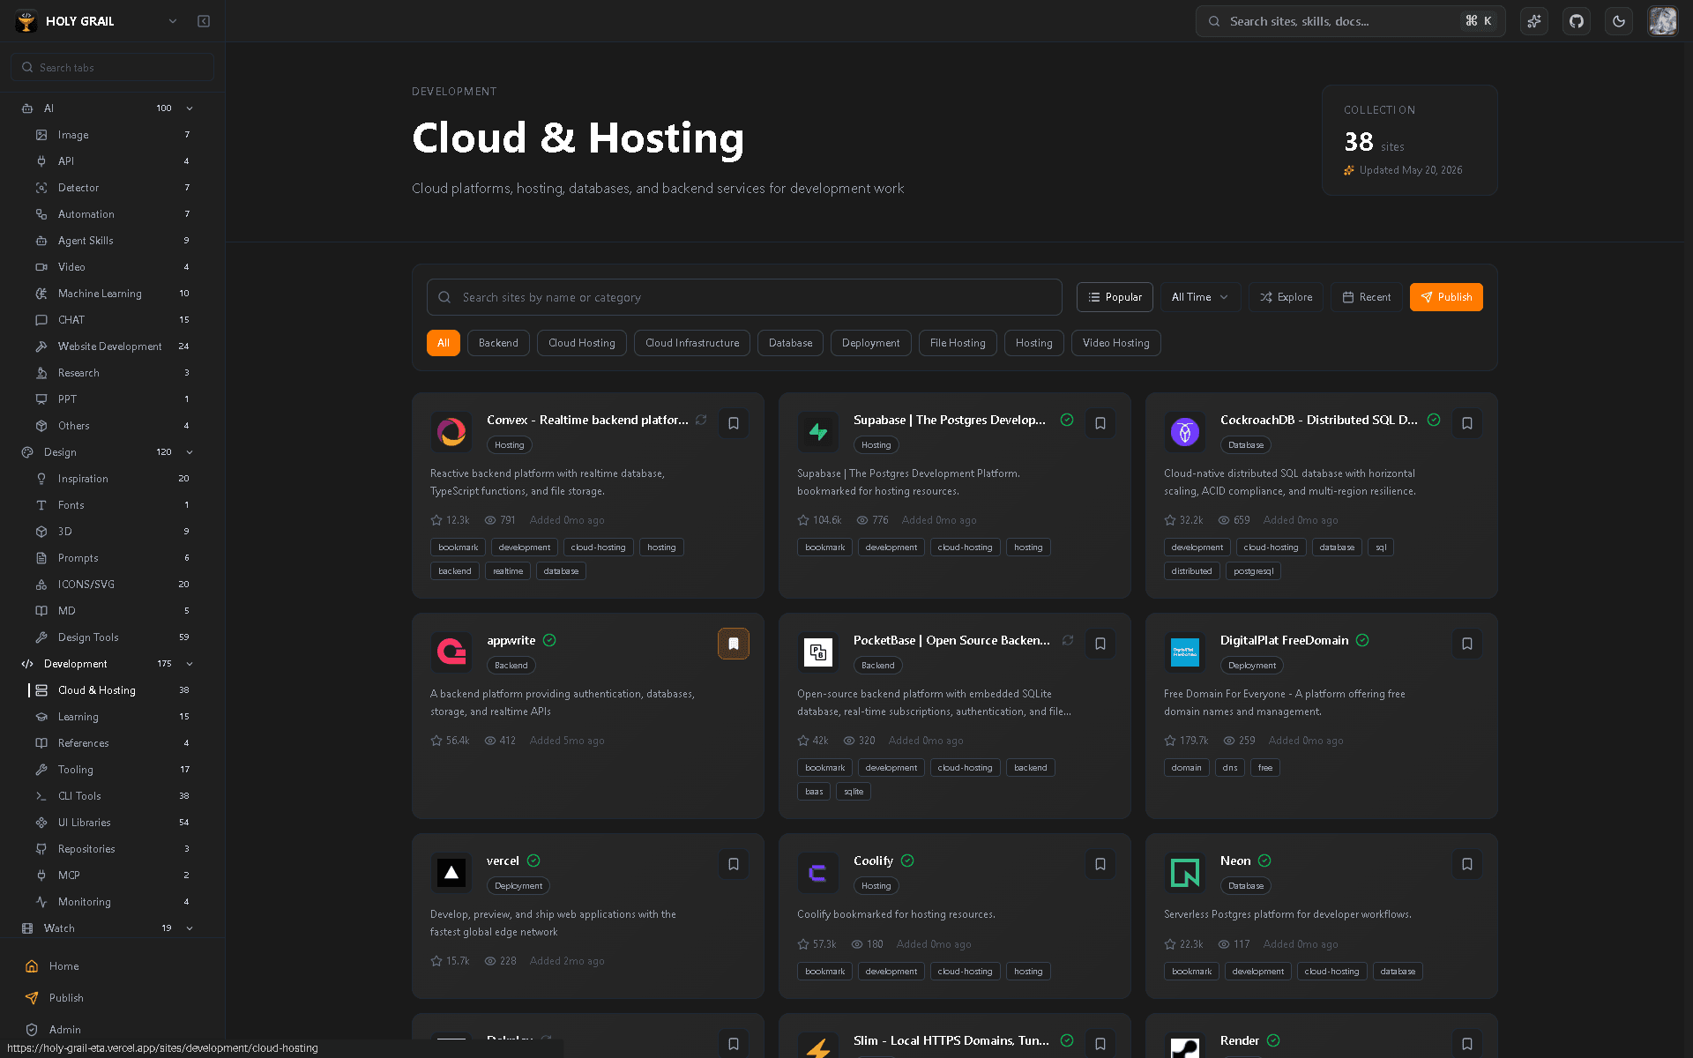Open the Supabase lightning logo

pos(818,432)
